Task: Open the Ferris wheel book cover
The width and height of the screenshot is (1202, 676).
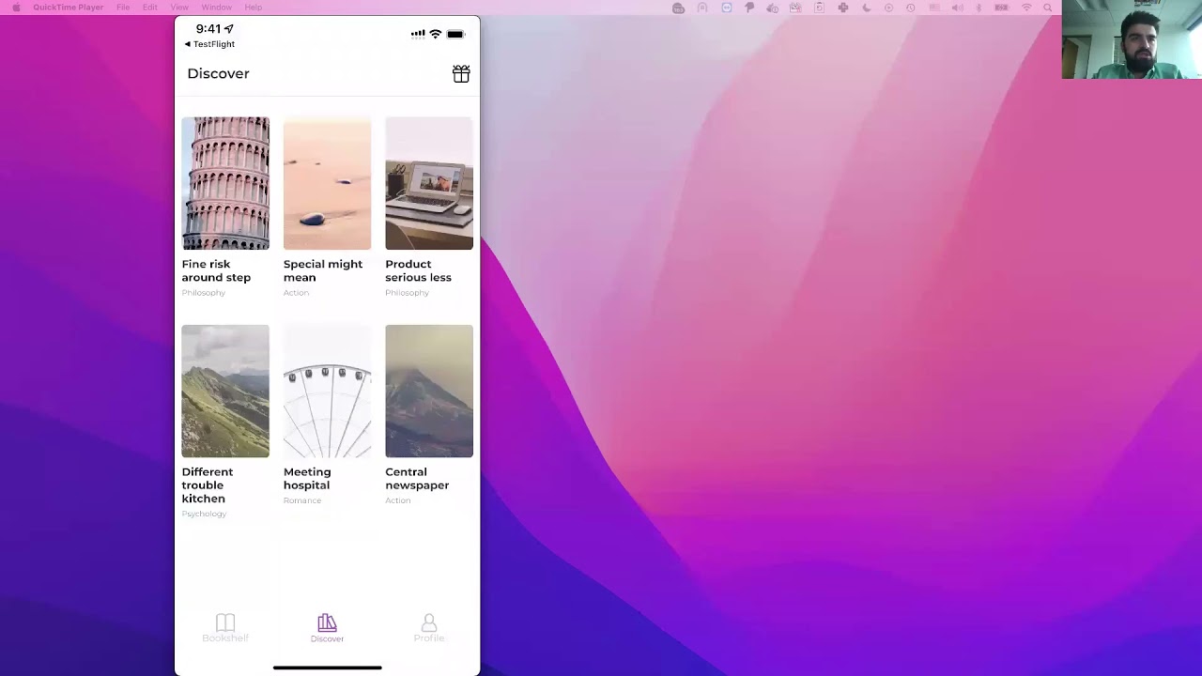Action: click(327, 391)
